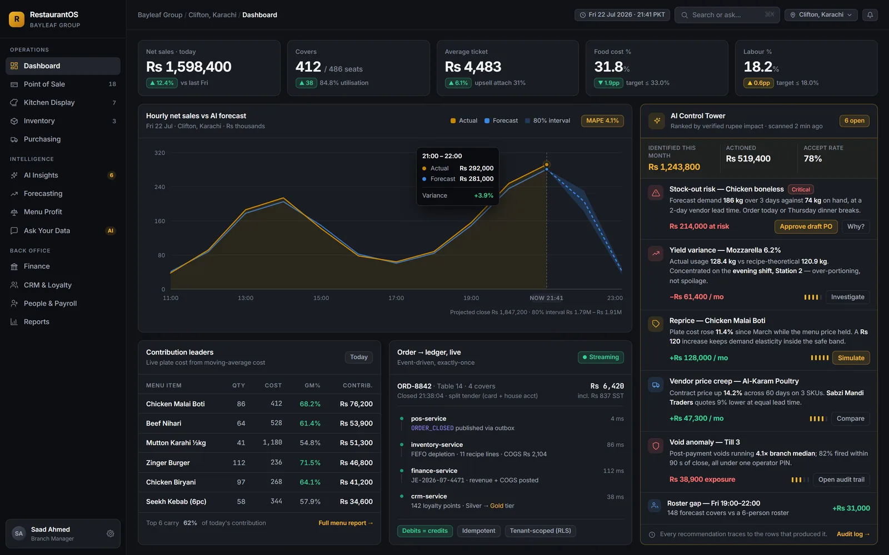Select the Chicken Malai Boti table row
This screenshot has width=889, height=555.
pos(259,404)
